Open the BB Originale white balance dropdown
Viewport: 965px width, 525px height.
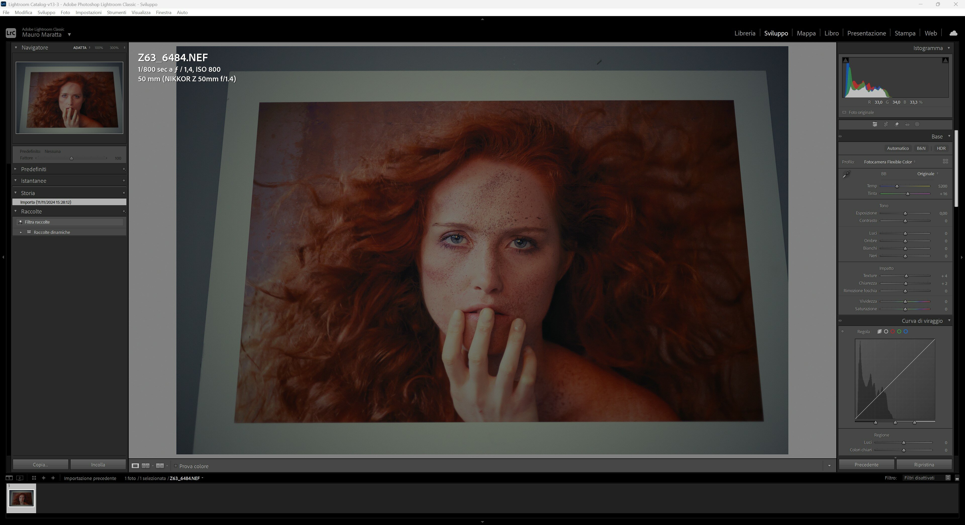[x=928, y=174]
